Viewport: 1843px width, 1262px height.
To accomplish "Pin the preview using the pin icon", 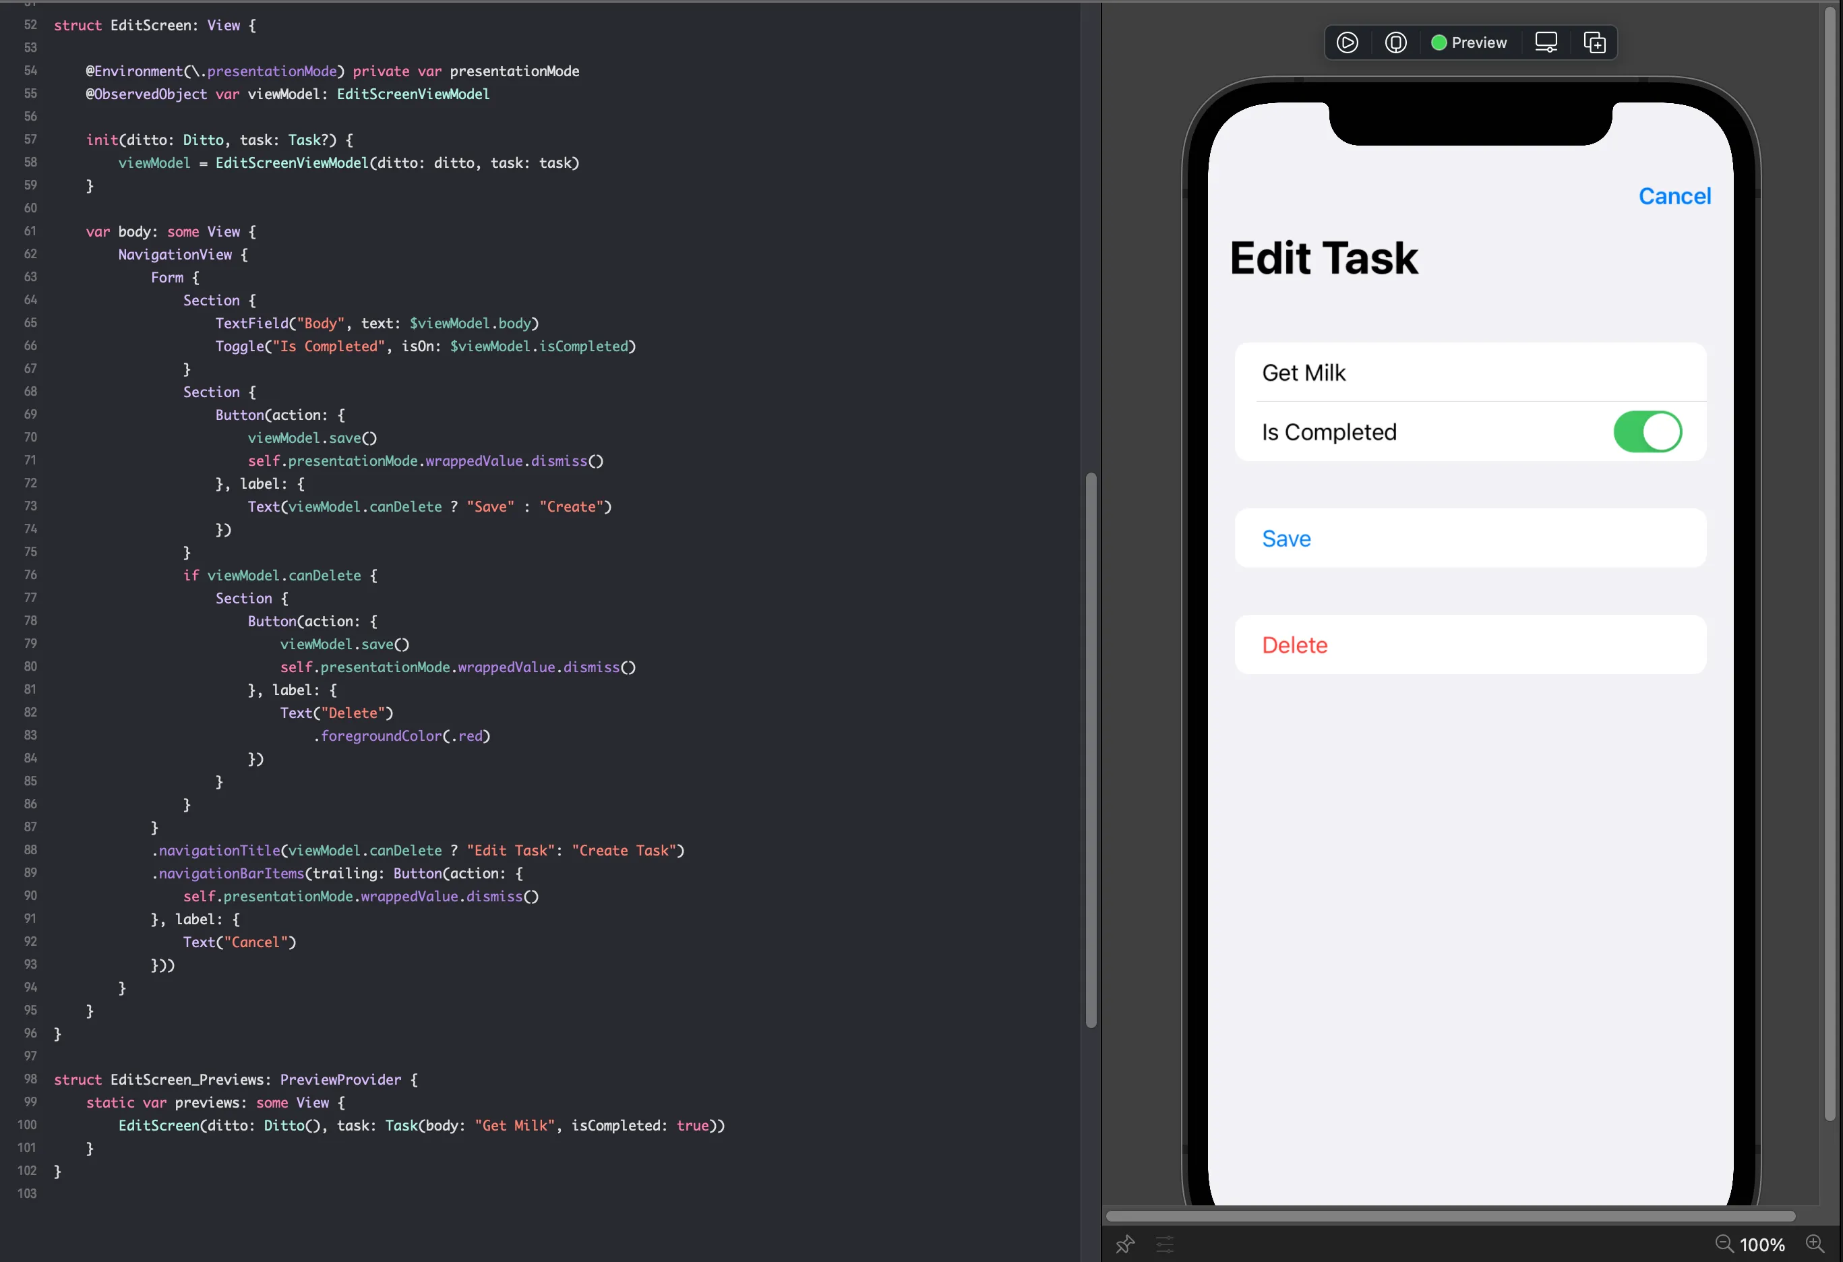I will 1124,1244.
